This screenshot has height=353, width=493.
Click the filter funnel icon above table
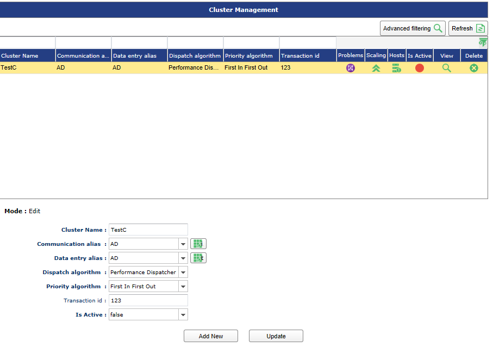point(483,42)
